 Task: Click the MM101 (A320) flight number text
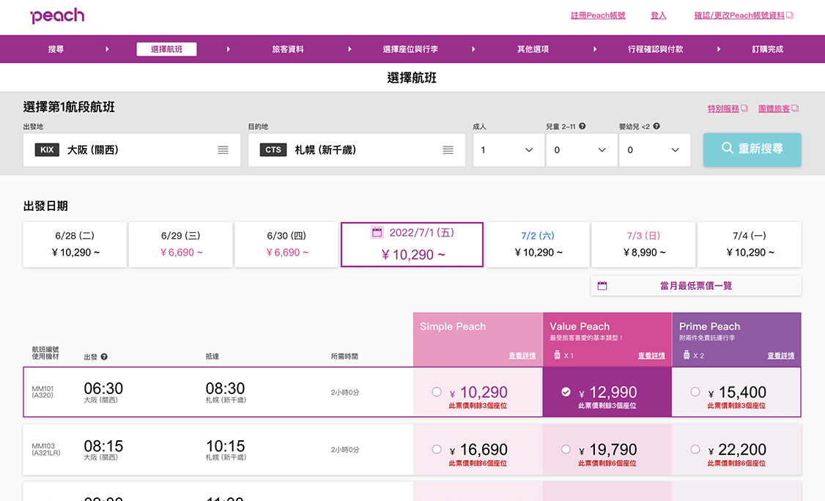coord(42,392)
